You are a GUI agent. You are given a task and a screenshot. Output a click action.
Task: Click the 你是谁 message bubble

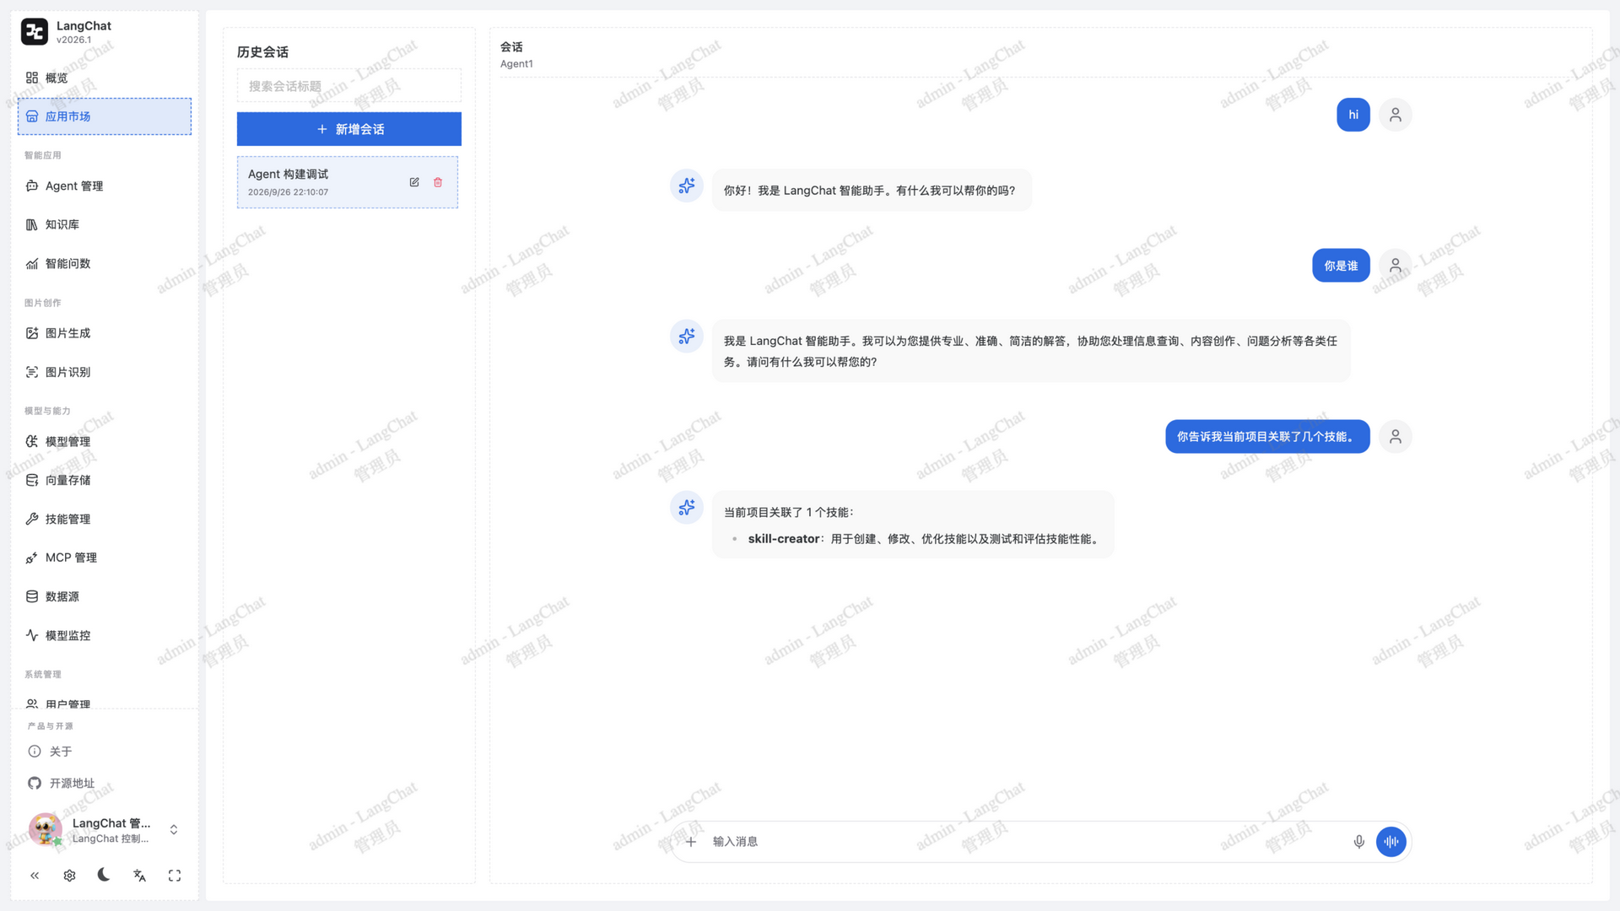pyautogui.click(x=1341, y=266)
